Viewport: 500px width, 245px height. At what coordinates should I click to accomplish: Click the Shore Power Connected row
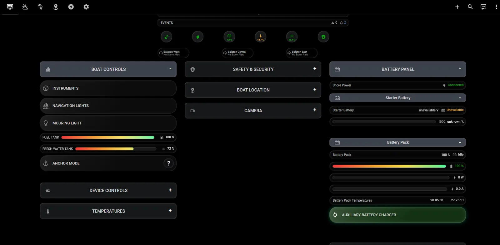point(397,85)
